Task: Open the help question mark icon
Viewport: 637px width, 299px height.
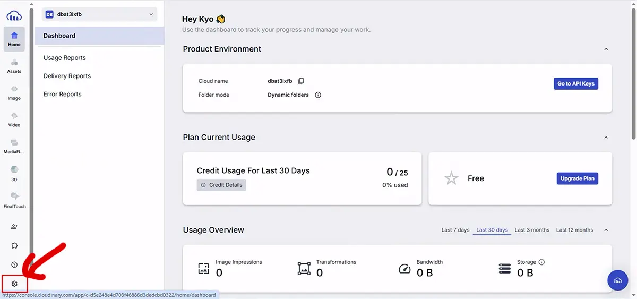Action: 14,264
